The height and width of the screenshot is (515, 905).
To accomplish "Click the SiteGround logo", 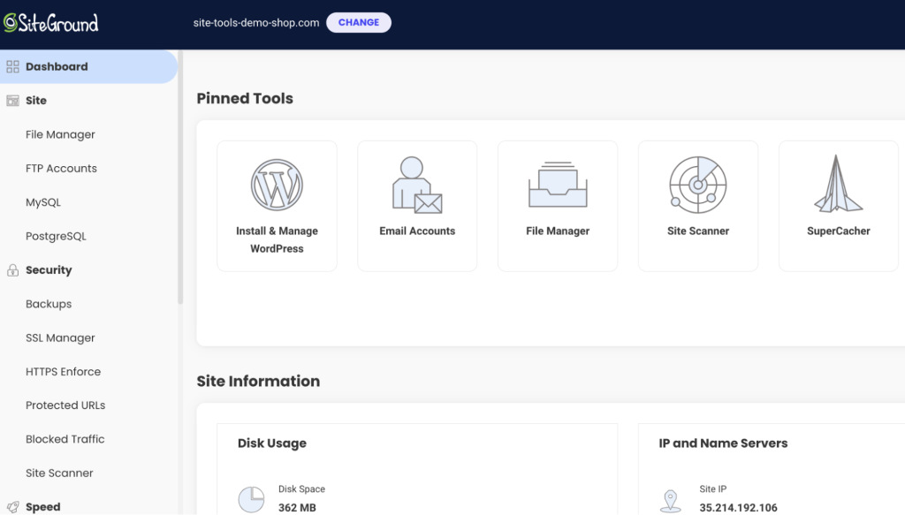I will 50,23.
